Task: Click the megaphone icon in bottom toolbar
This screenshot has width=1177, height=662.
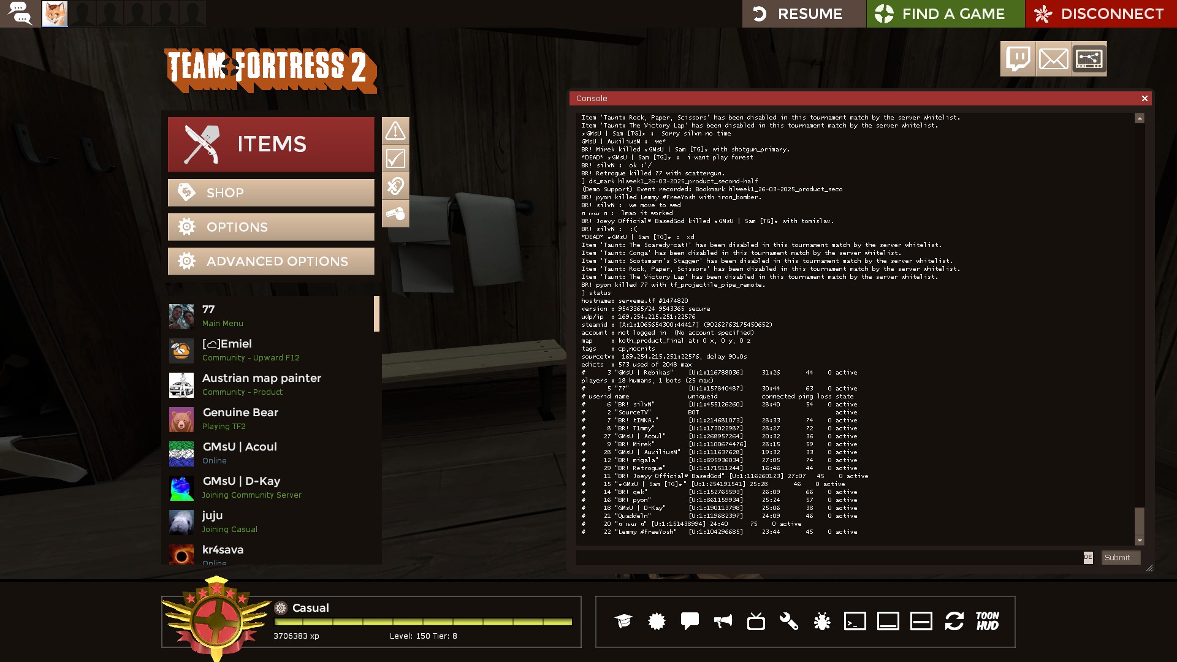Action: [723, 621]
